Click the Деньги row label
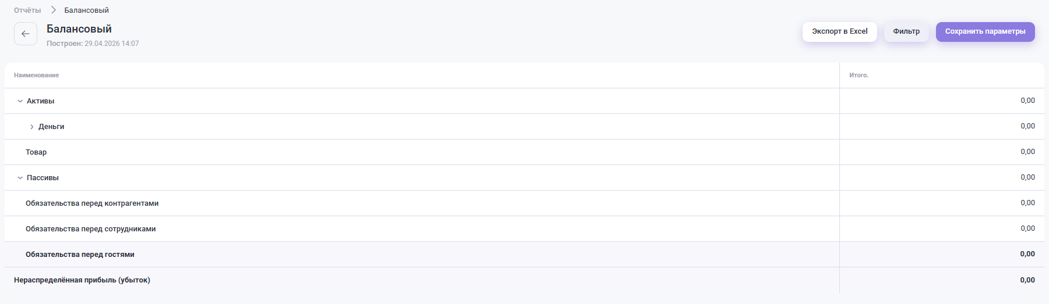This screenshot has height=304, width=1049. coord(51,127)
